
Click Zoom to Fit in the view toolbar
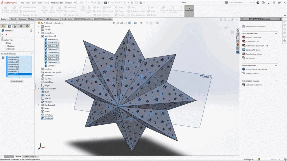point(114,23)
